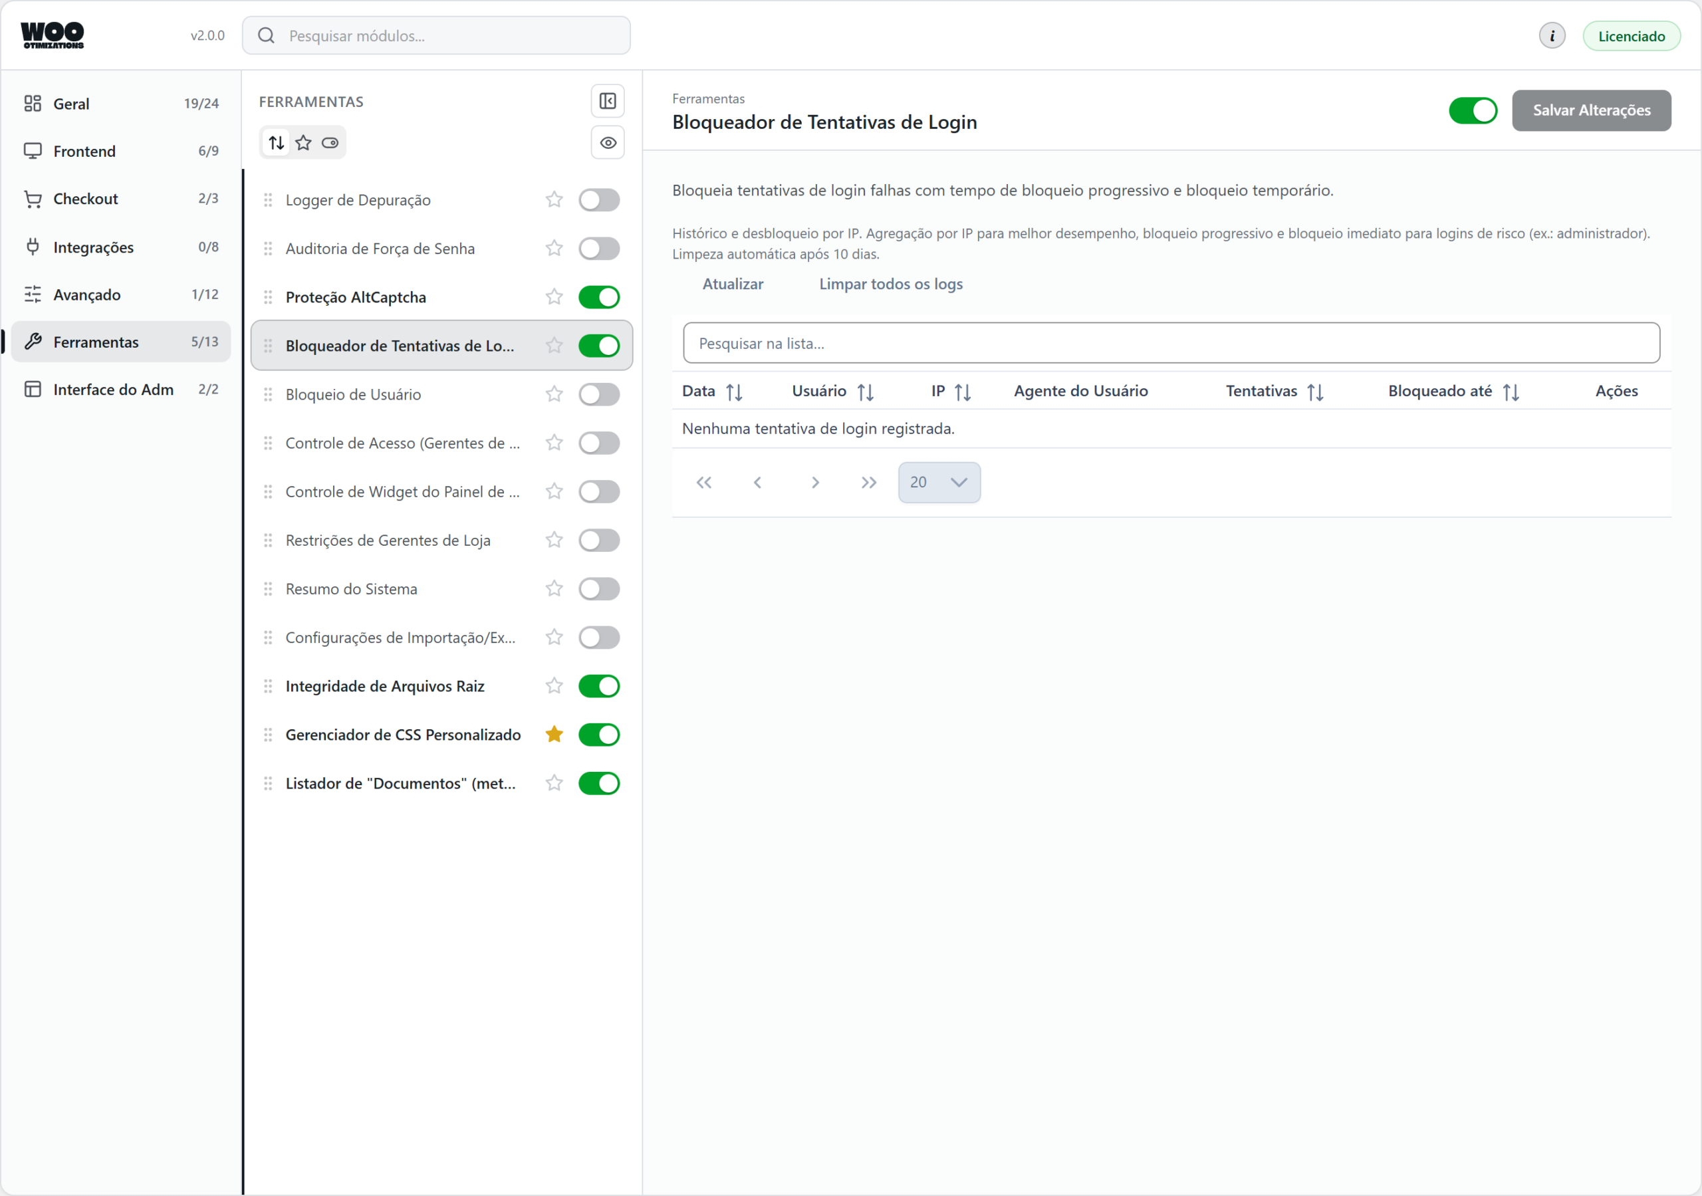Sort table by Tentativas column
The height and width of the screenshot is (1196, 1702).
1315,392
